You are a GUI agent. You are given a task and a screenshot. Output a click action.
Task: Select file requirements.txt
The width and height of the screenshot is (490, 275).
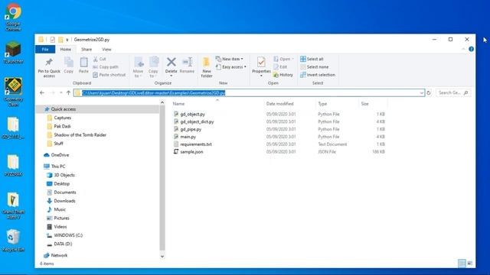[196, 144]
